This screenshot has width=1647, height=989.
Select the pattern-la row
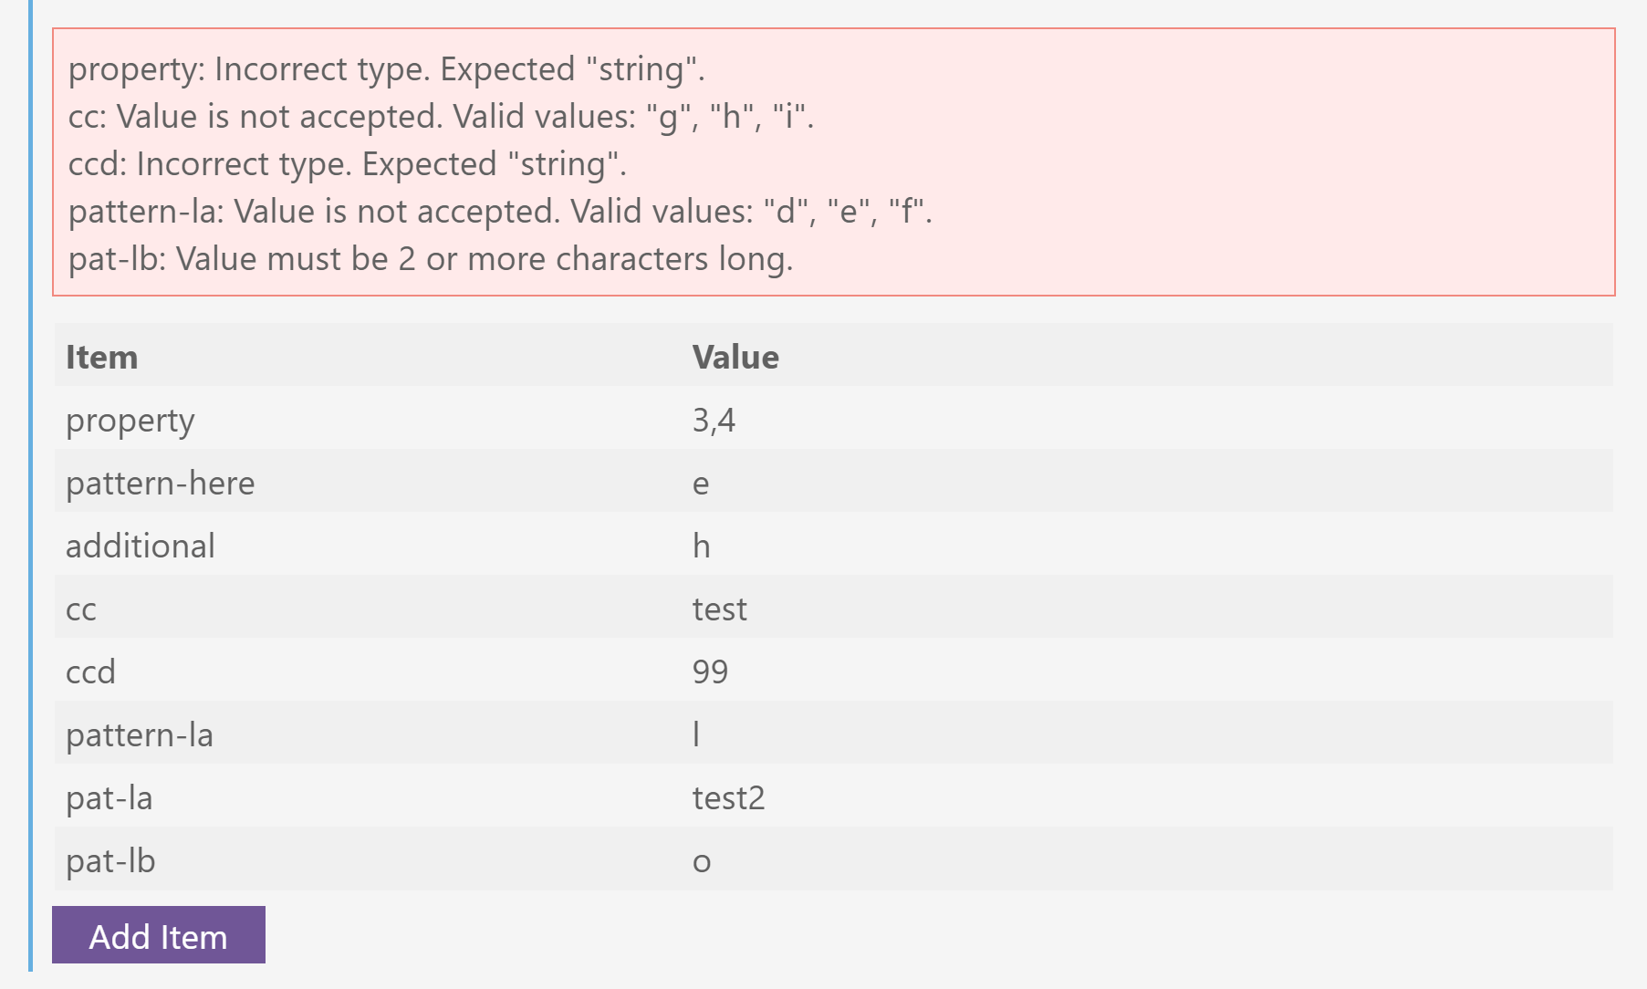(x=138, y=734)
